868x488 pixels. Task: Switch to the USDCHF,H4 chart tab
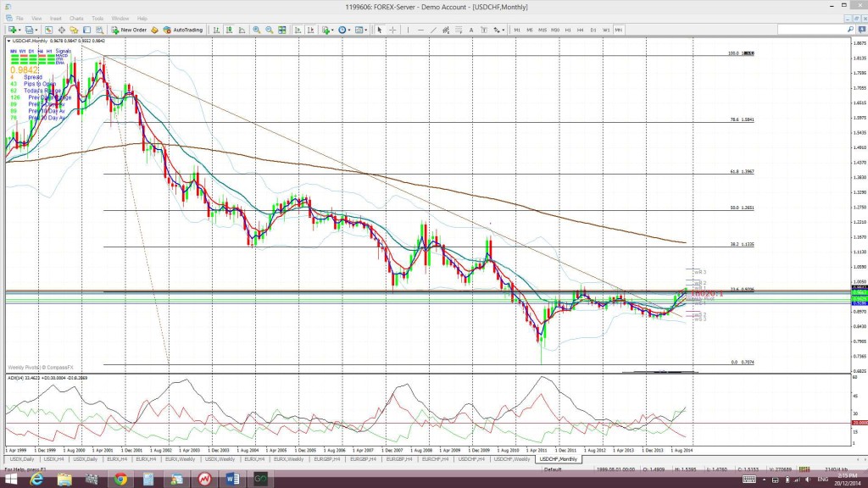tap(471, 459)
